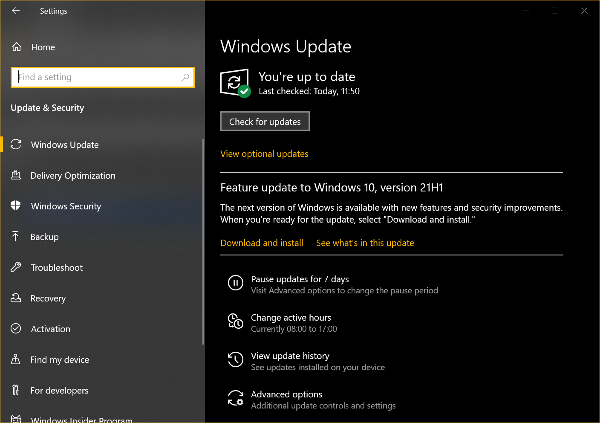Viewport: 600px width, 423px height.
Task: Click the Recovery sidebar icon
Action: (16, 298)
